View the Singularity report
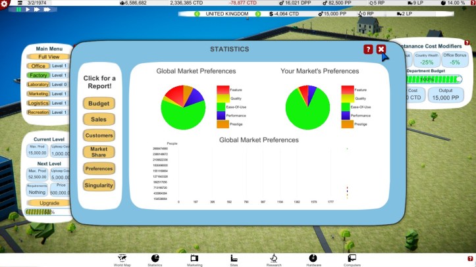This screenshot has height=267, width=476. [99, 186]
